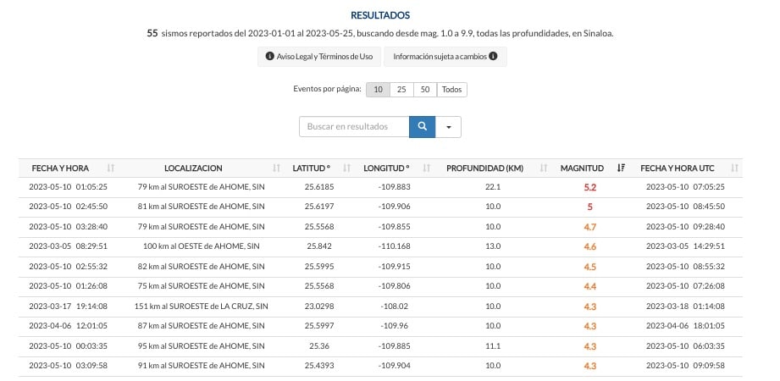Sort by the FECHA Y HORA UTC sort icon
The width and height of the screenshot is (780, 381).
coord(735,168)
